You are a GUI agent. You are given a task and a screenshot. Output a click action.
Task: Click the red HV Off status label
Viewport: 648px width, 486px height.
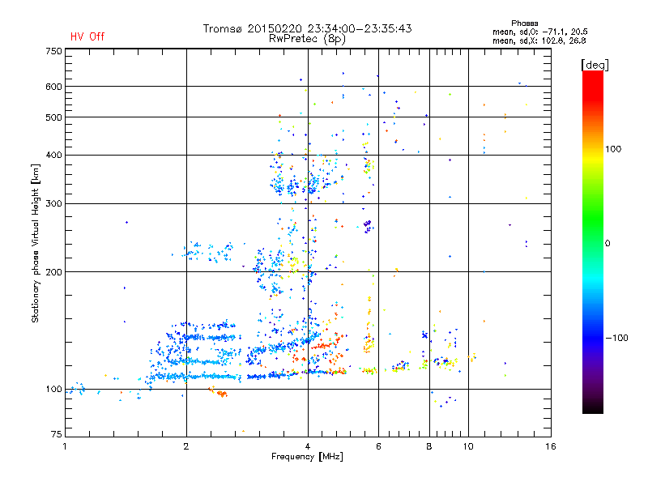point(87,36)
